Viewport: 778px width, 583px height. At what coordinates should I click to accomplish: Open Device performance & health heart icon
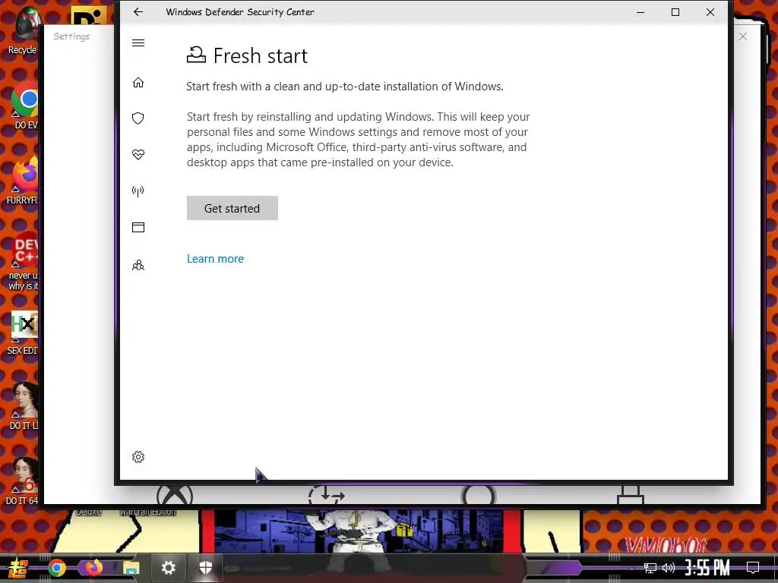[x=138, y=155]
